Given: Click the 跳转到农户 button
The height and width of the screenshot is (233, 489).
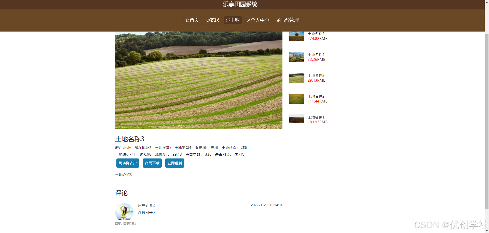Looking at the screenshot, I should (128, 163).
